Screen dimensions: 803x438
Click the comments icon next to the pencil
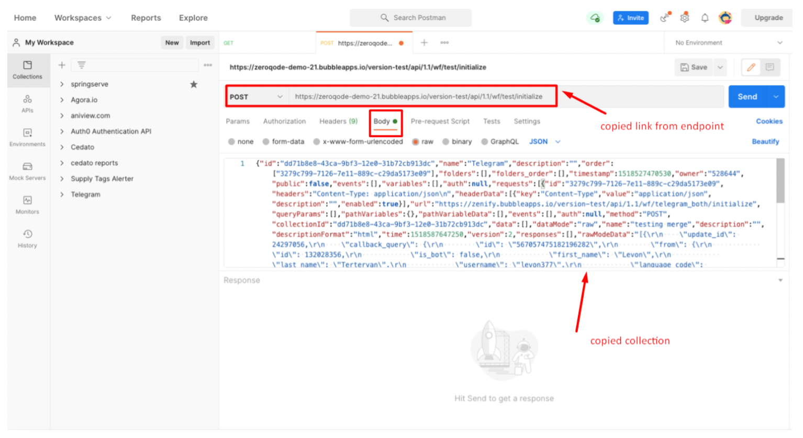769,67
